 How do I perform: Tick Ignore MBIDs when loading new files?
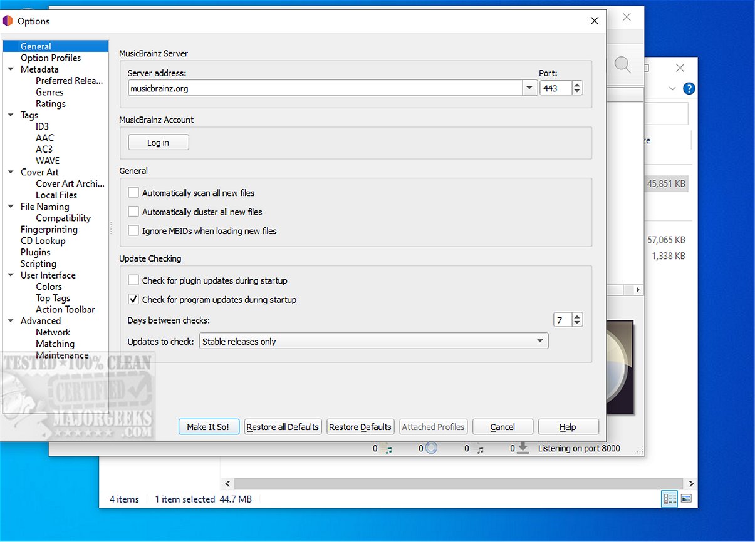pos(133,231)
